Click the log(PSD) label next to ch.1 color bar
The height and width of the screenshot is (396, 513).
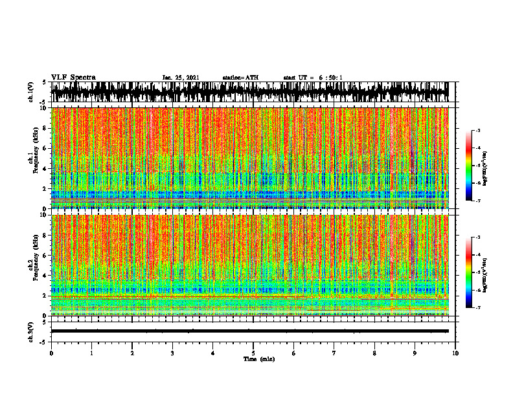click(484, 169)
